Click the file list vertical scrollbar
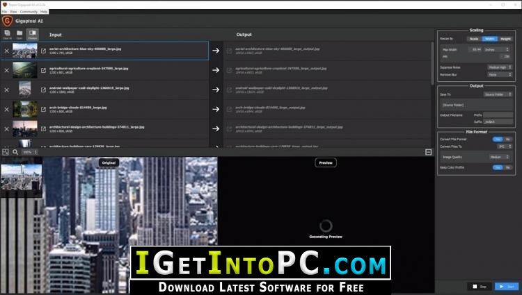The width and height of the screenshot is (522, 295). 432,63
